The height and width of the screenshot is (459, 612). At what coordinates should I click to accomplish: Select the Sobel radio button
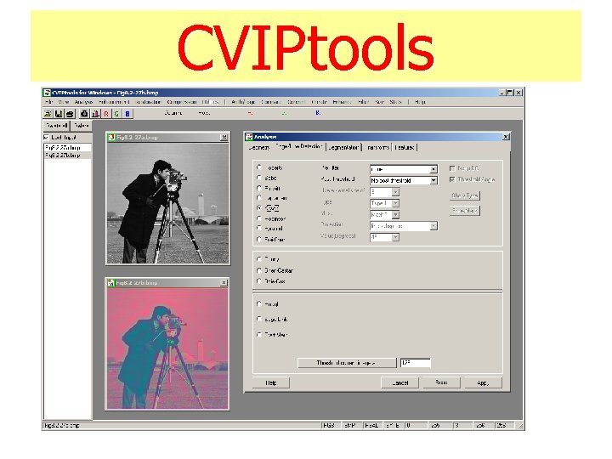[x=259, y=178]
